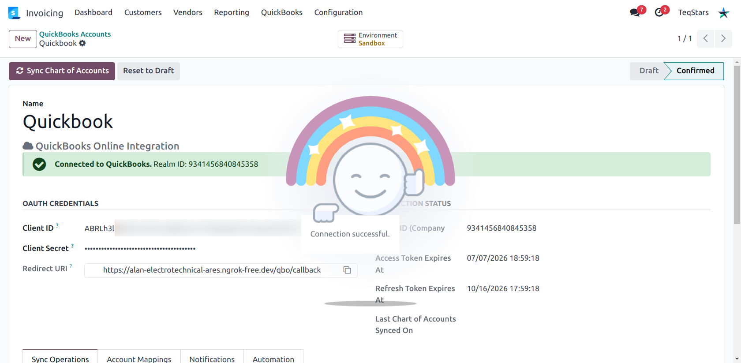Switch to the Sync Operations tab
This screenshot has width=741, height=363.
point(60,356)
